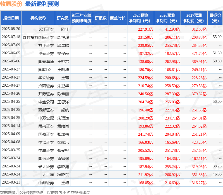Click value 284.35亿

199,45
